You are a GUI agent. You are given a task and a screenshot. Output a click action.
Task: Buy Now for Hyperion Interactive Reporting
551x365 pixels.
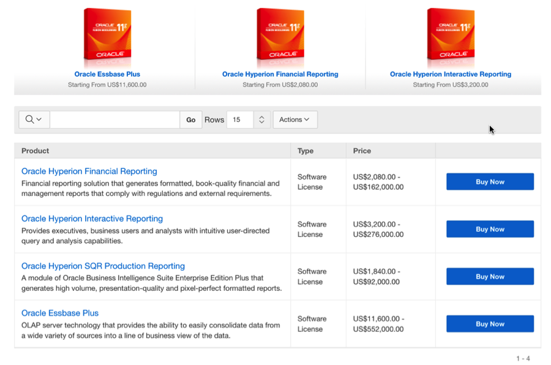[x=490, y=229]
